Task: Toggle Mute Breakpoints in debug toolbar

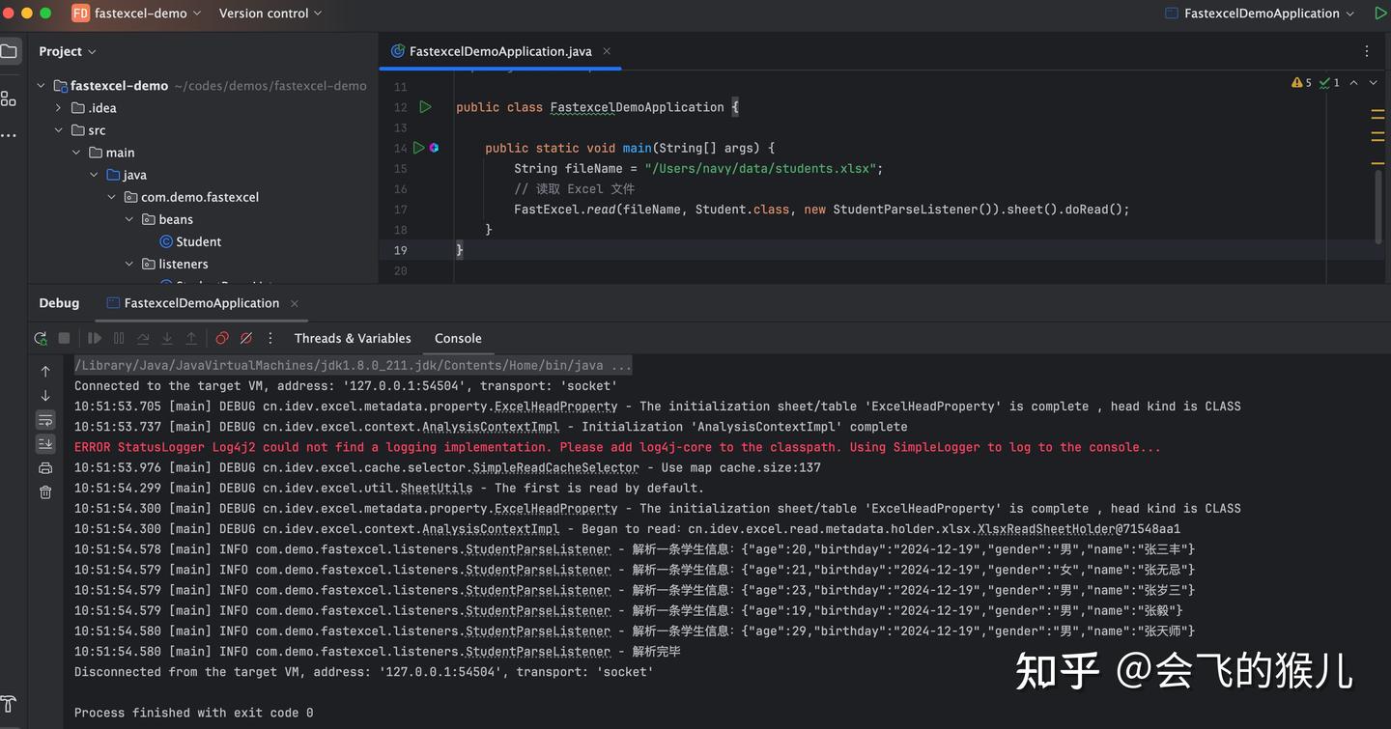Action: [x=246, y=338]
